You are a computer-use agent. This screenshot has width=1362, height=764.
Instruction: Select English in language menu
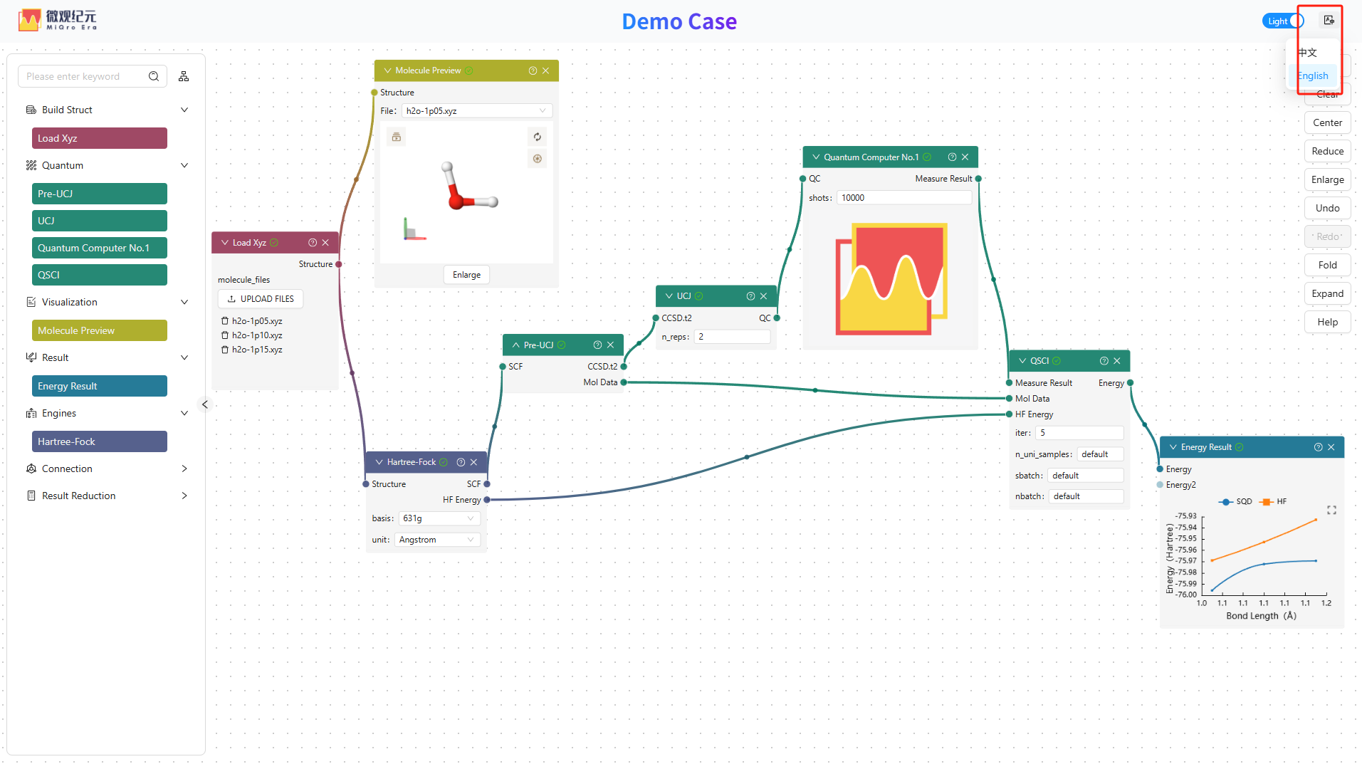(x=1313, y=76)
